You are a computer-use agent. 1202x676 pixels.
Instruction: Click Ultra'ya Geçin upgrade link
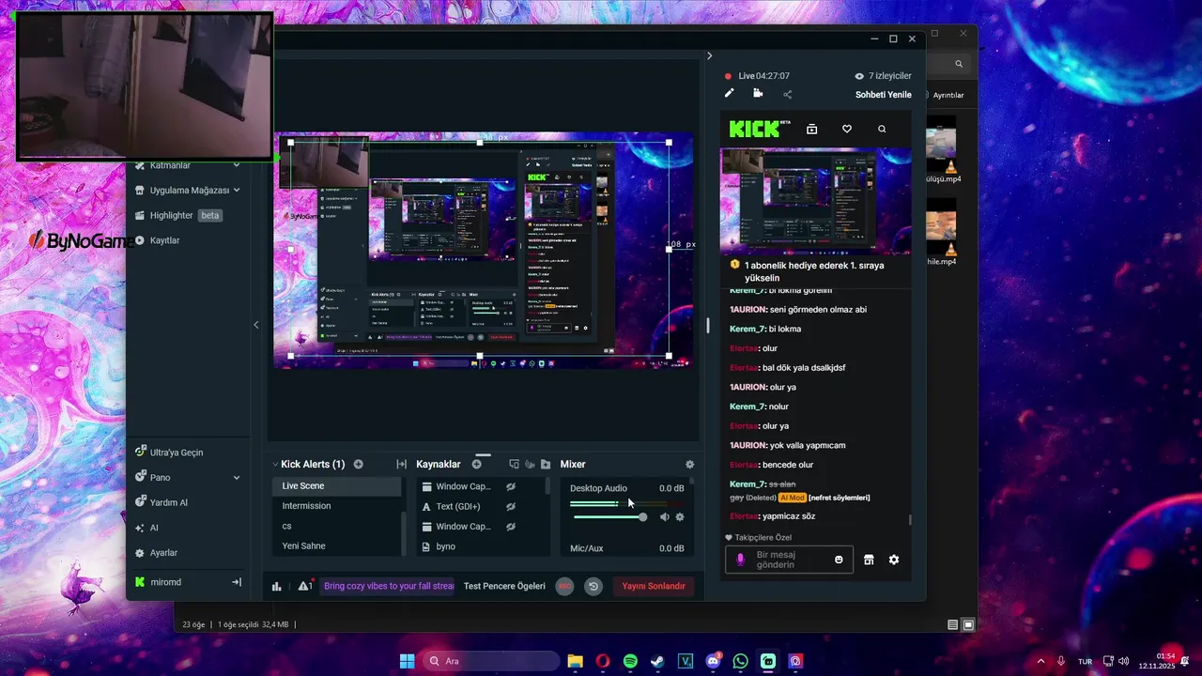pos(169,452)
